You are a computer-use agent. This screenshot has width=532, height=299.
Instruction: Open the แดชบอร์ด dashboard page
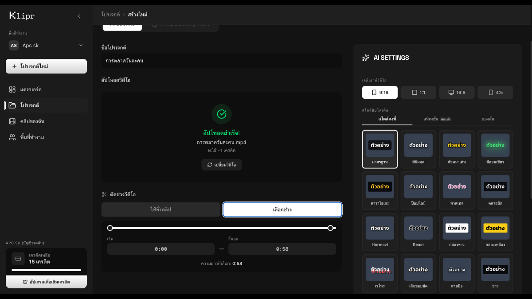(31, 89)
